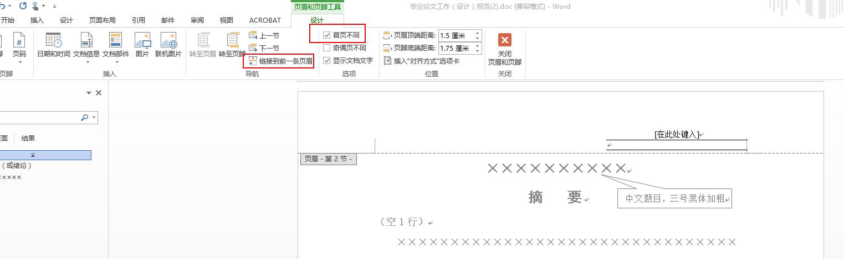844x259 pixels.
Task: Select the (或绪论) heading in navigation
Action: 17,165
